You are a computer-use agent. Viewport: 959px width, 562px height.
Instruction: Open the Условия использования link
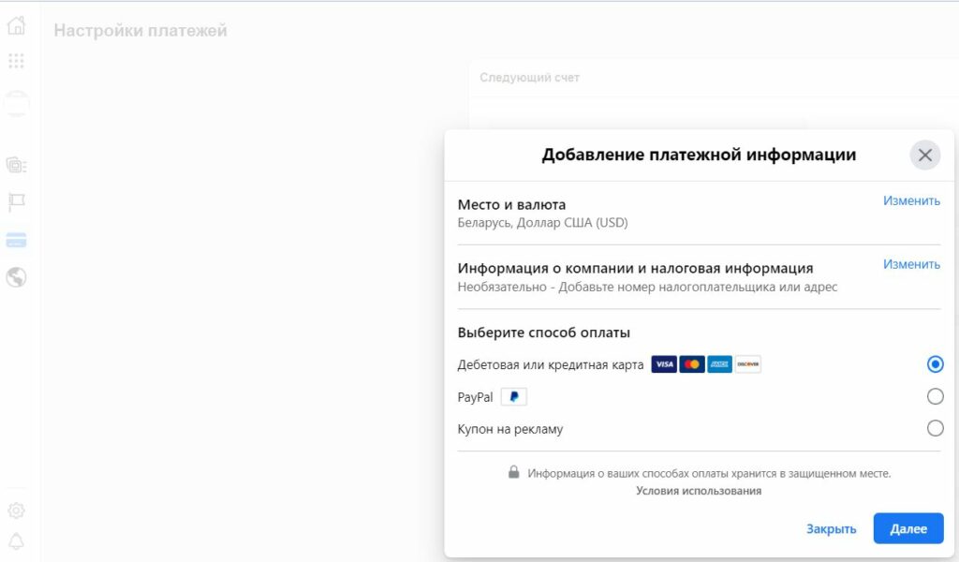pos(699,491)
